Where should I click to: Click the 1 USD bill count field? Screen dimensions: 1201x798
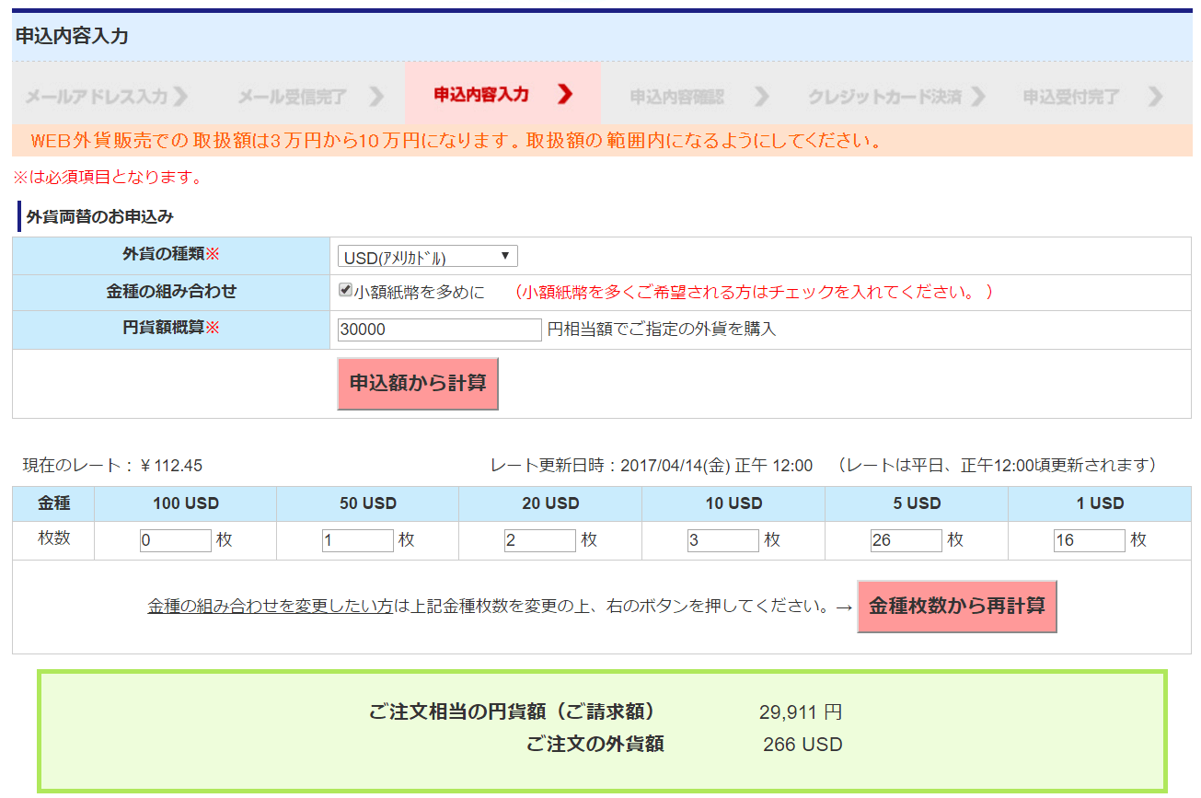click(1089, 540)
